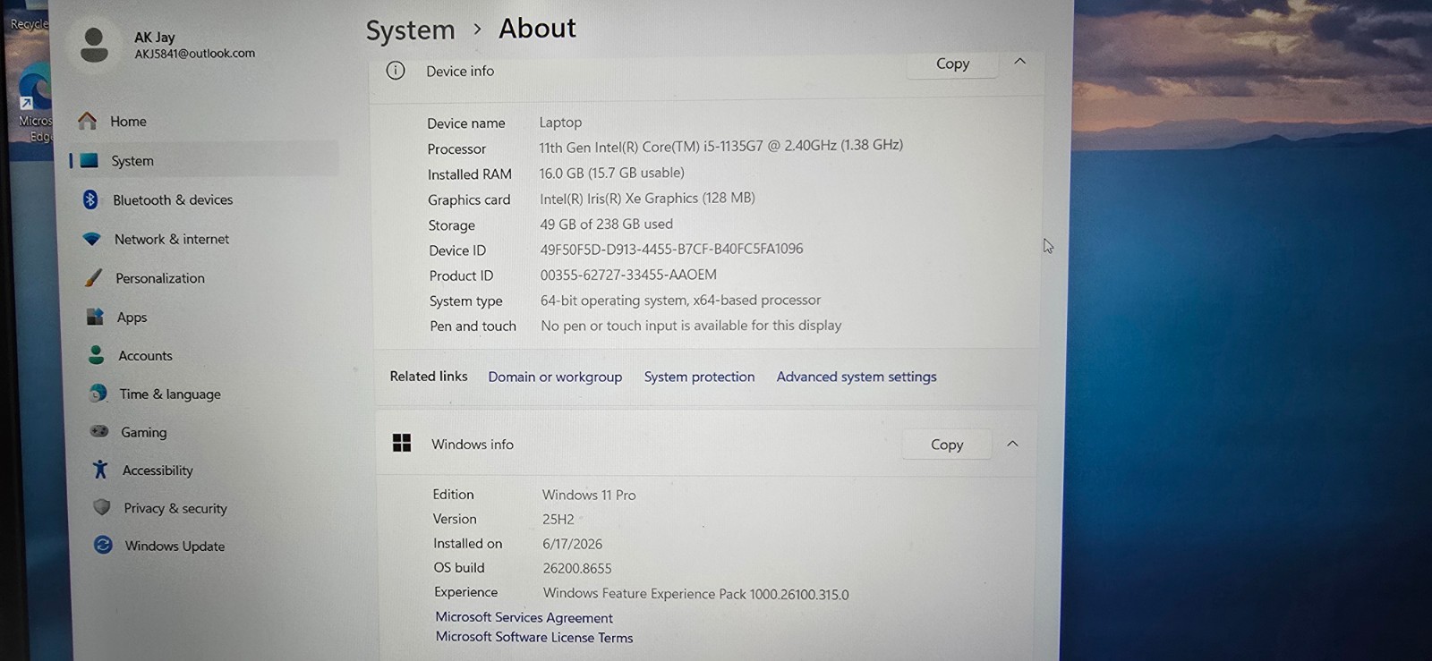
Task: Click the System monitor icon
Action: click(x=89, y=160)
